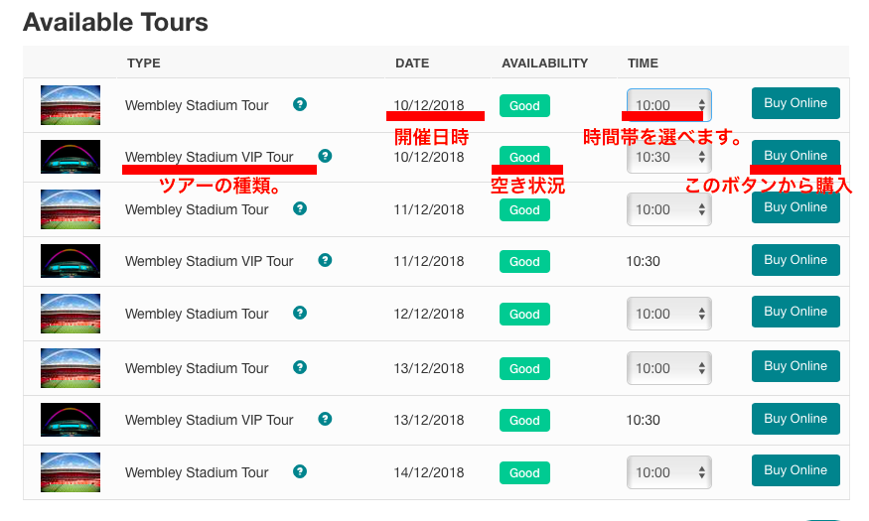Screen dimensions: 869x521
Task: Click Wembley Stadium VIP Tour text for 13/12/2018
Action: tap(210, 420)
